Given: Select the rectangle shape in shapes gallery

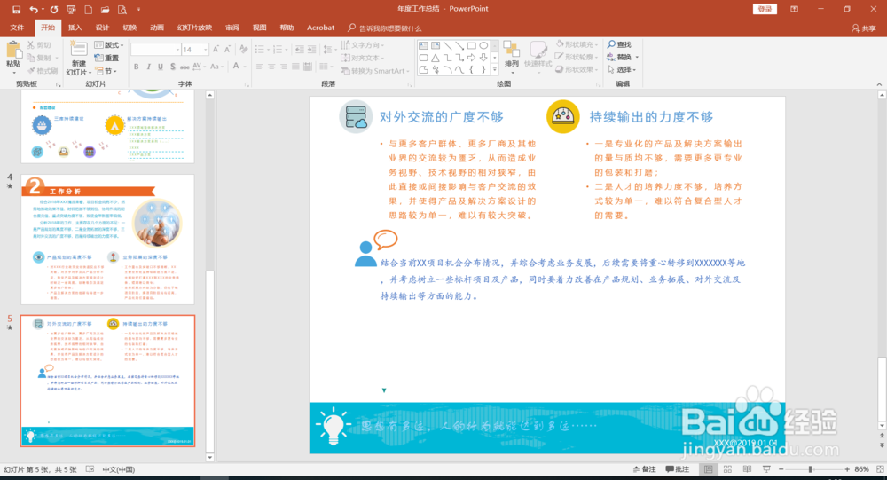Looking at the screenshot, I should pyautogui.click(x=471, y=45).
